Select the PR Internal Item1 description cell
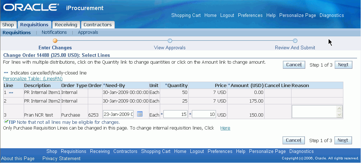This screenshot has width=361, height=163. point(42,92)
